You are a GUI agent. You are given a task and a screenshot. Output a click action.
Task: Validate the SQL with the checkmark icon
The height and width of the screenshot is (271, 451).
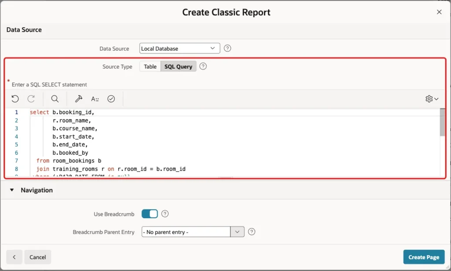click(x=111, y=99)
